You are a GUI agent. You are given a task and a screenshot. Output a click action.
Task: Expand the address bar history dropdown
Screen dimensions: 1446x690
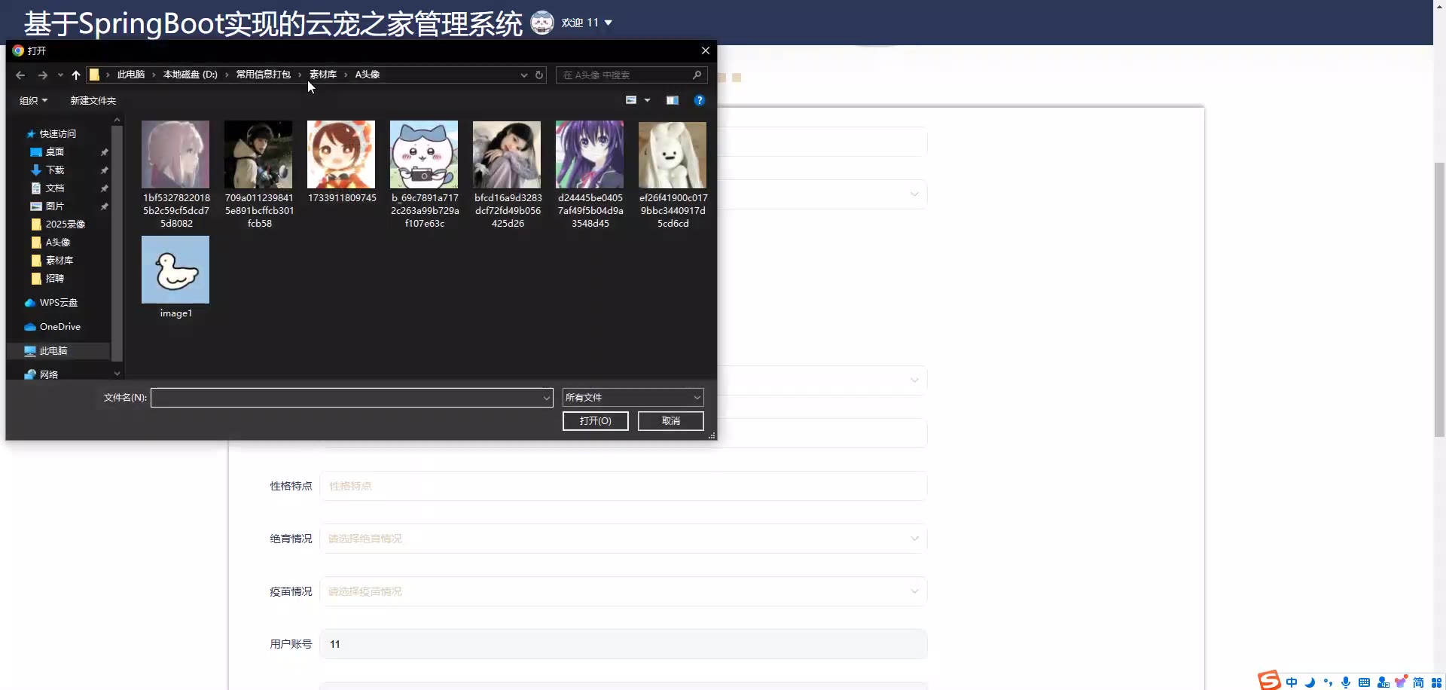point(524,75)
